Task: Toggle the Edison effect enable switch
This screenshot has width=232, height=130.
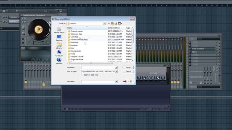Action: 217,52
